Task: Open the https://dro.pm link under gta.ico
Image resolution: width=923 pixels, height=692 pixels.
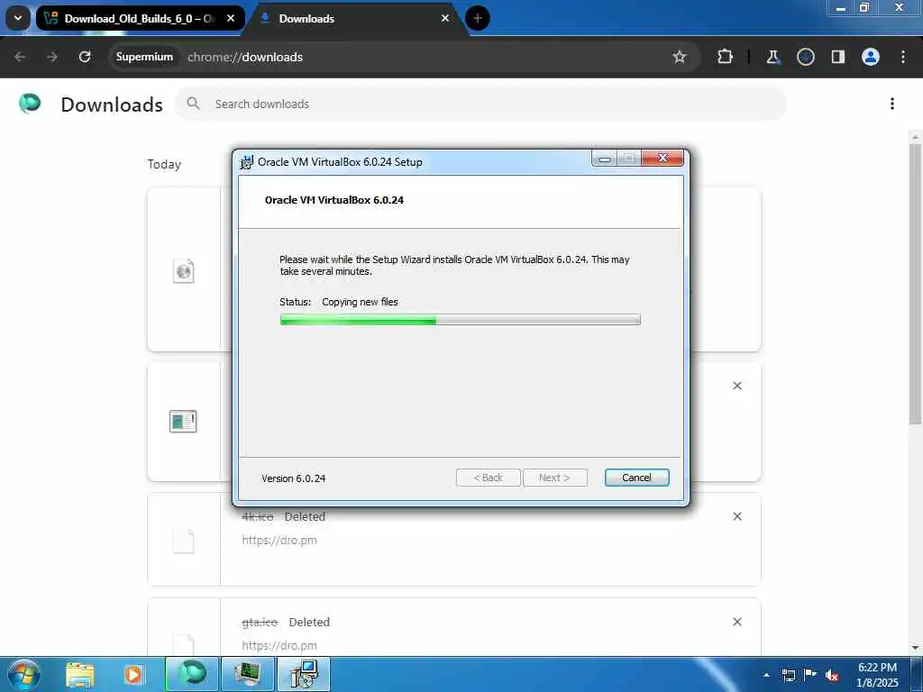Action: (x=279, y=645)
